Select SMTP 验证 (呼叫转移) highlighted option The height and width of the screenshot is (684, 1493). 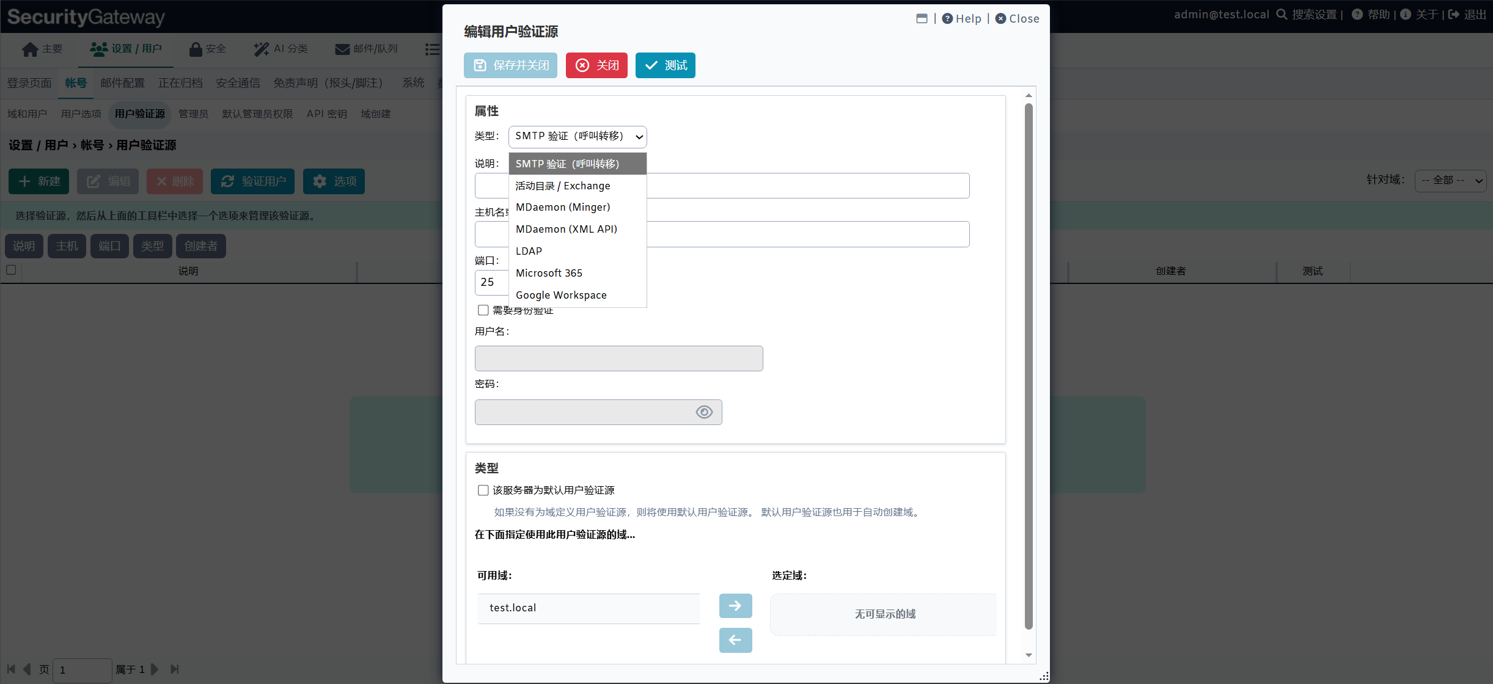(x=578, y=164)
